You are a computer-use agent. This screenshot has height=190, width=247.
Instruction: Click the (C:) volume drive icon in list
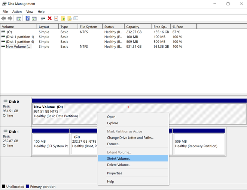[x=3, y=32]
